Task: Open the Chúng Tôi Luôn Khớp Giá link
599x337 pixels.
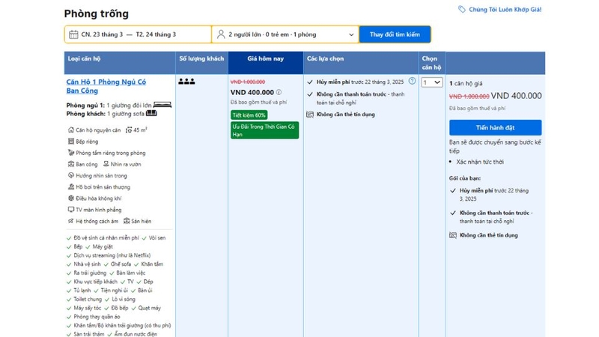Action: click(x=505, y=10)
